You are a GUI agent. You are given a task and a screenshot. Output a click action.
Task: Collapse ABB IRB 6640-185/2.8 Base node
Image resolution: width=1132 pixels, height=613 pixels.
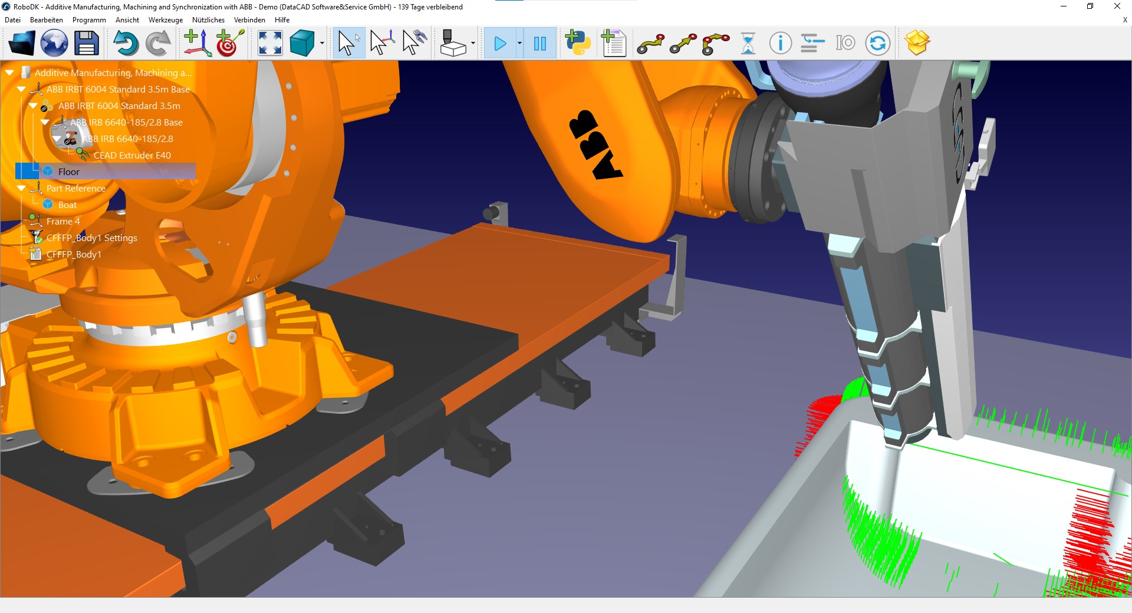(x=45, y=123)
